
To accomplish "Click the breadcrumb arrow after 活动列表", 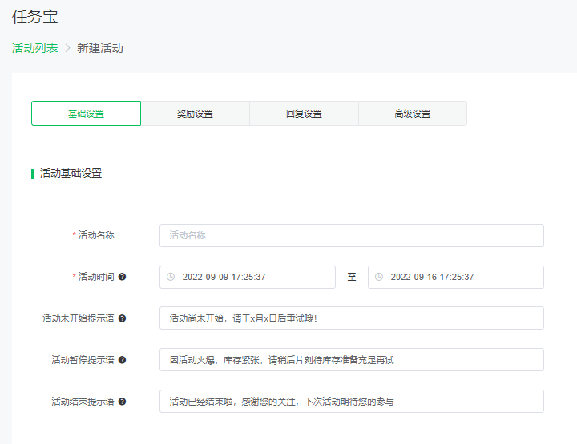I will (67, 48).
